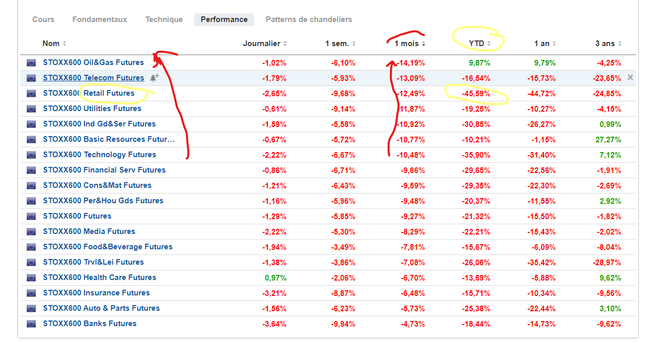Sort the table by Nom column
669x343 pixels.
pos(54,44)
